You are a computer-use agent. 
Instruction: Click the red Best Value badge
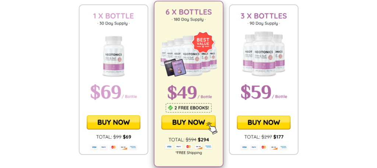tap(203, 43)
